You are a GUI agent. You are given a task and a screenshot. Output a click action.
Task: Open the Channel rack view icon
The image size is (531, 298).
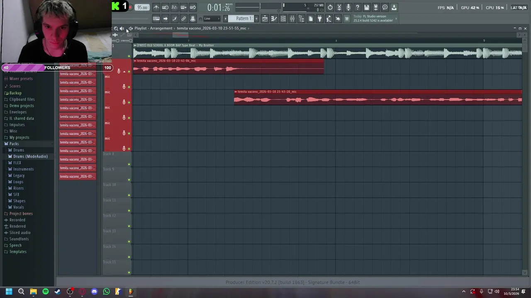point(283,19)
